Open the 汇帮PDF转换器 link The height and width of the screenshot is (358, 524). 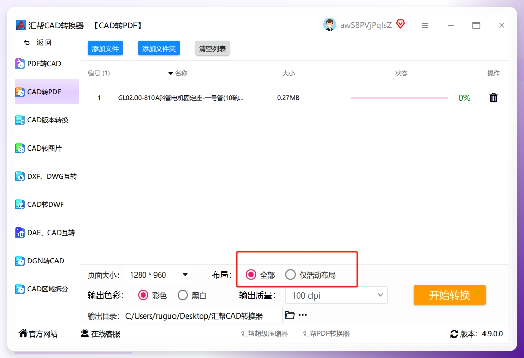pos(326,333)
